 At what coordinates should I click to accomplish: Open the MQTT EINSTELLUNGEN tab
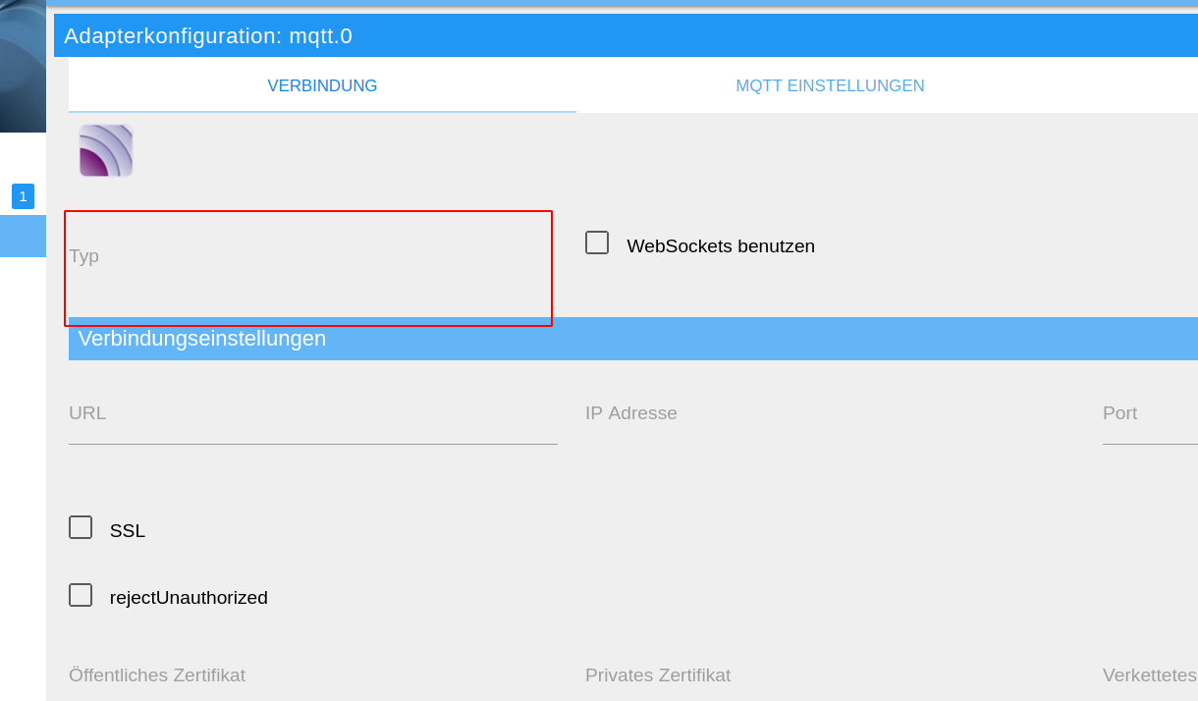point(830,85)
